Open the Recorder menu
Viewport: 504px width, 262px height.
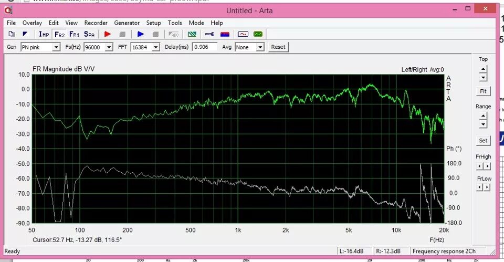96,23
